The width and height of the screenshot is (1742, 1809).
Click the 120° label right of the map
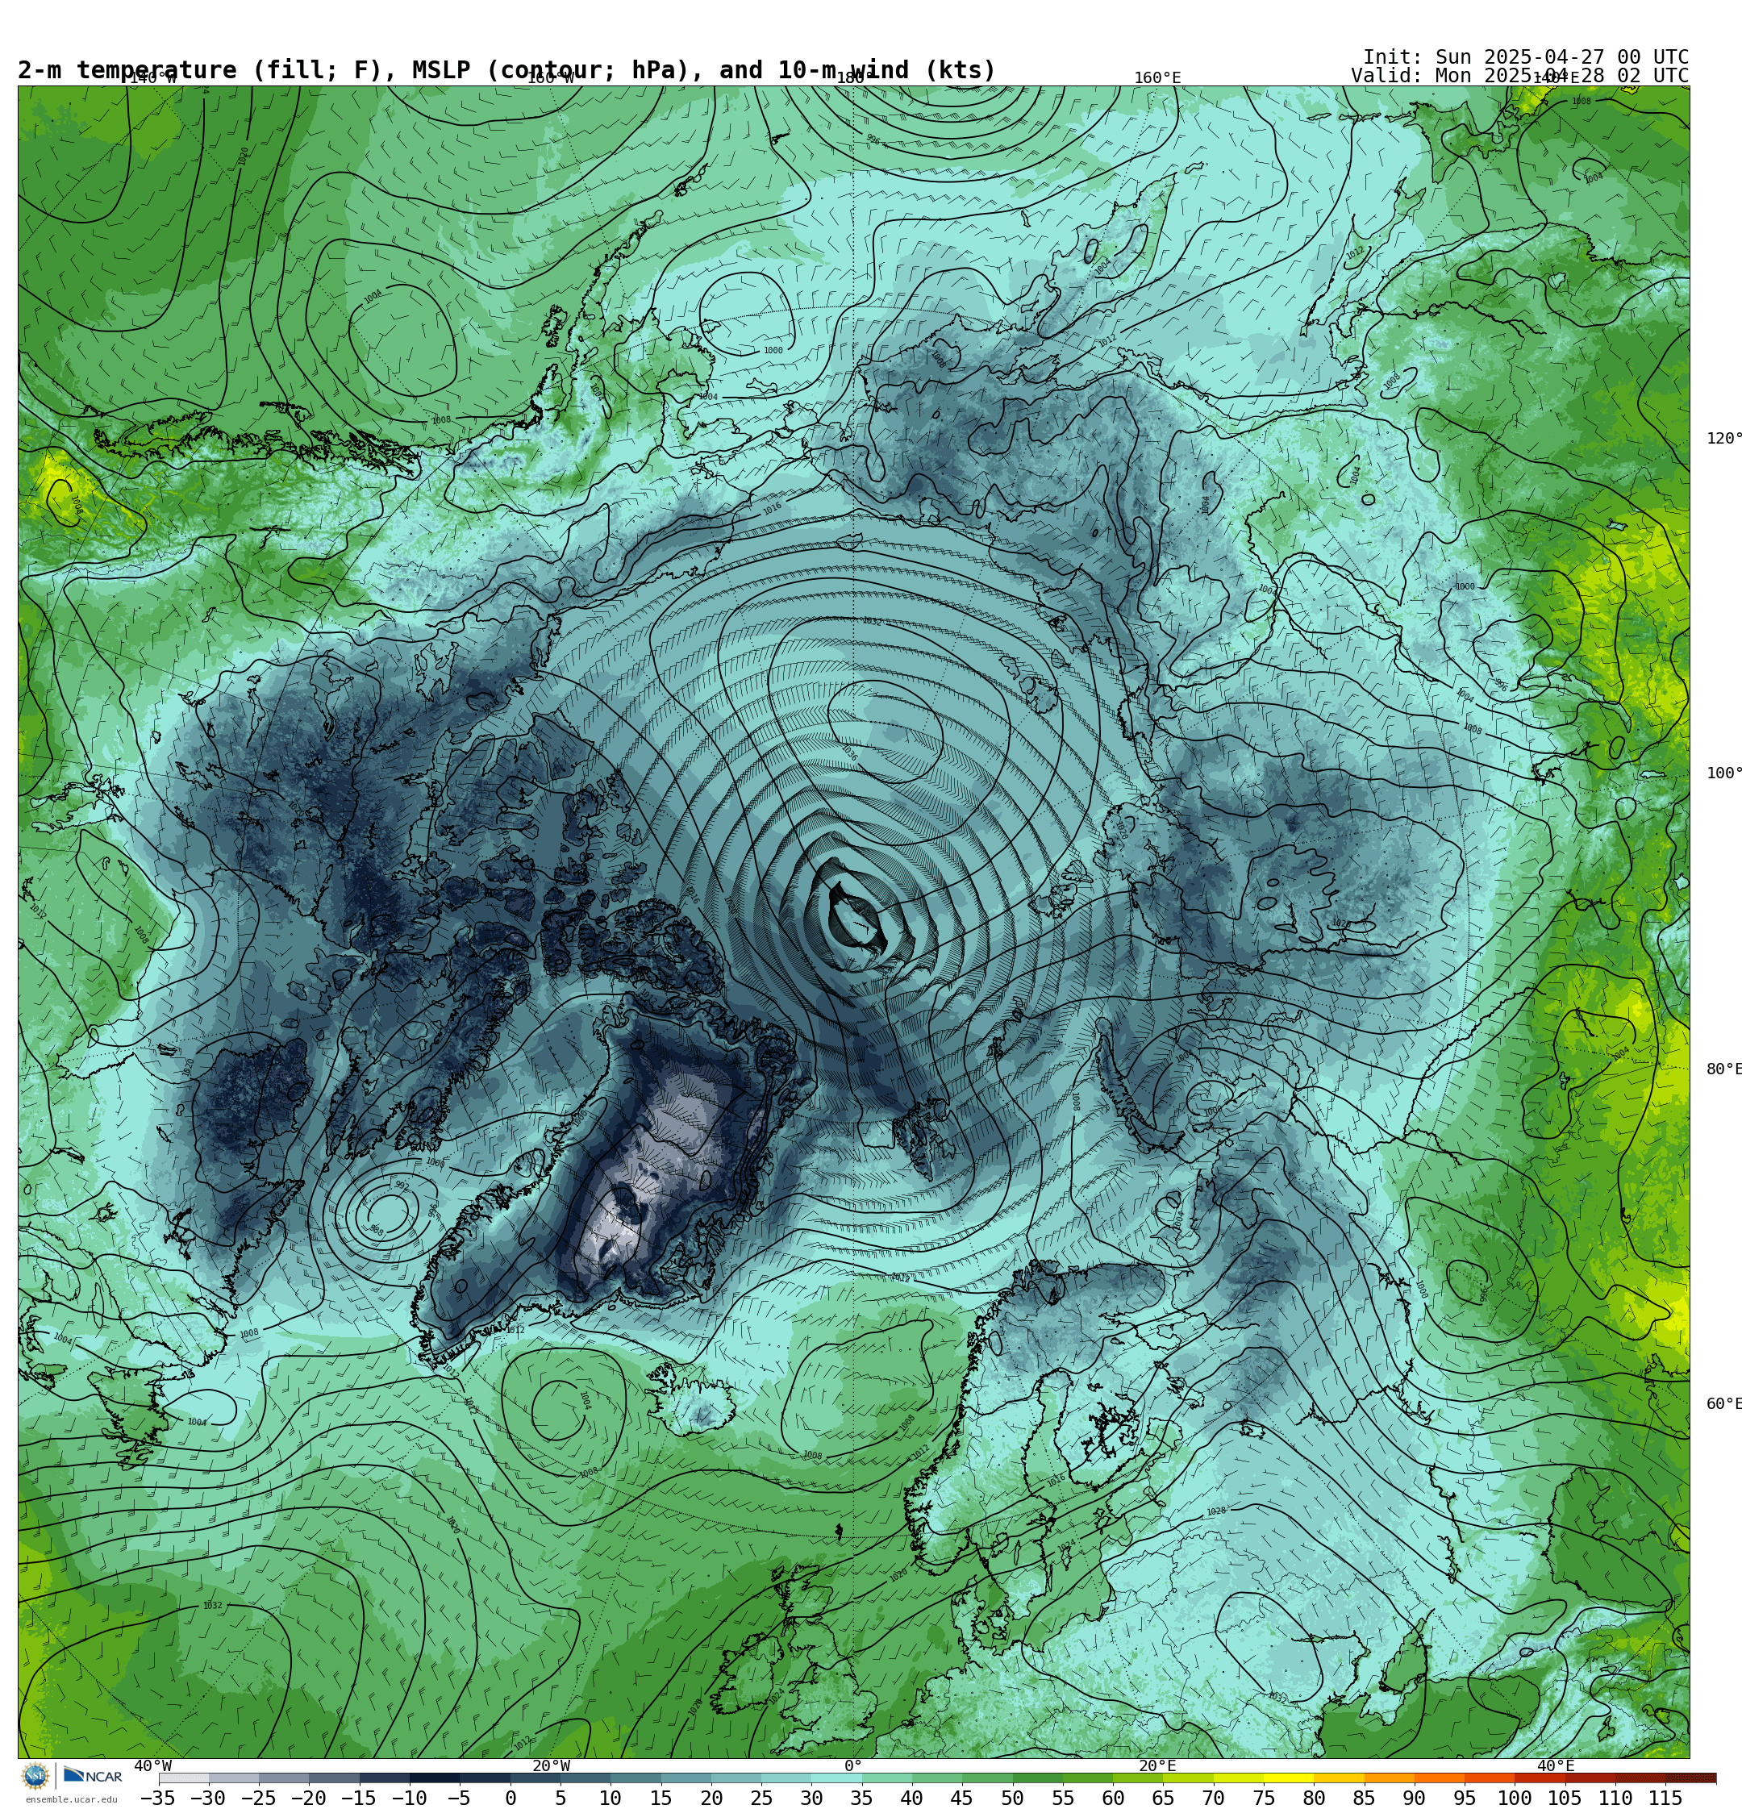point(1723,439)
